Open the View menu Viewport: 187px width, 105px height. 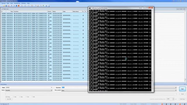tap(11, 3)
